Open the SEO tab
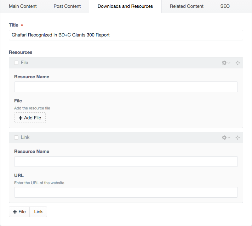This screenshot has width=252, height=226. (x=225, y=6)
